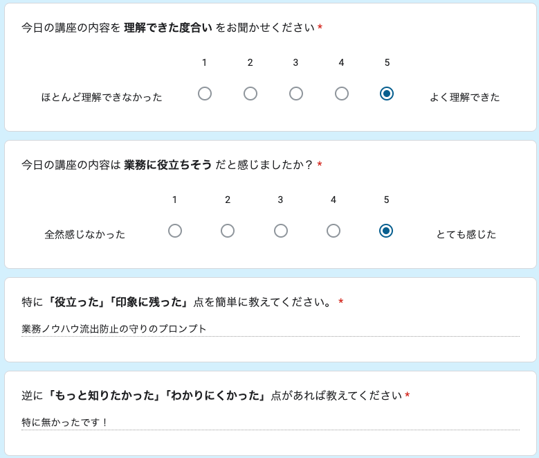Viewport: 539px width, 458px height.
Task: Choose rating 3 for 理解できた度合い
Action: pos(296,94)
